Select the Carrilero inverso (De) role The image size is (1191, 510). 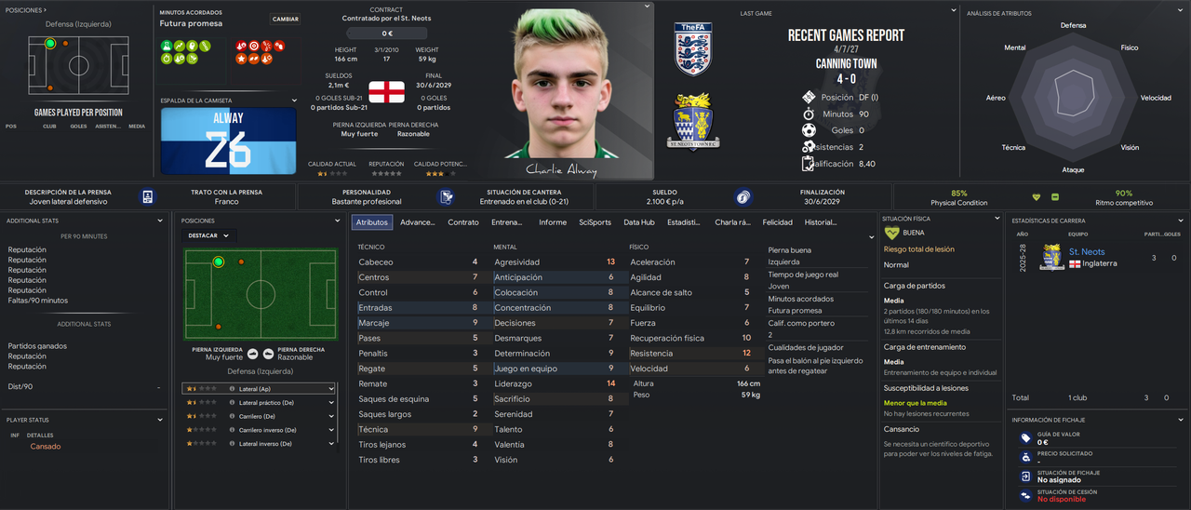click(259, 430)
